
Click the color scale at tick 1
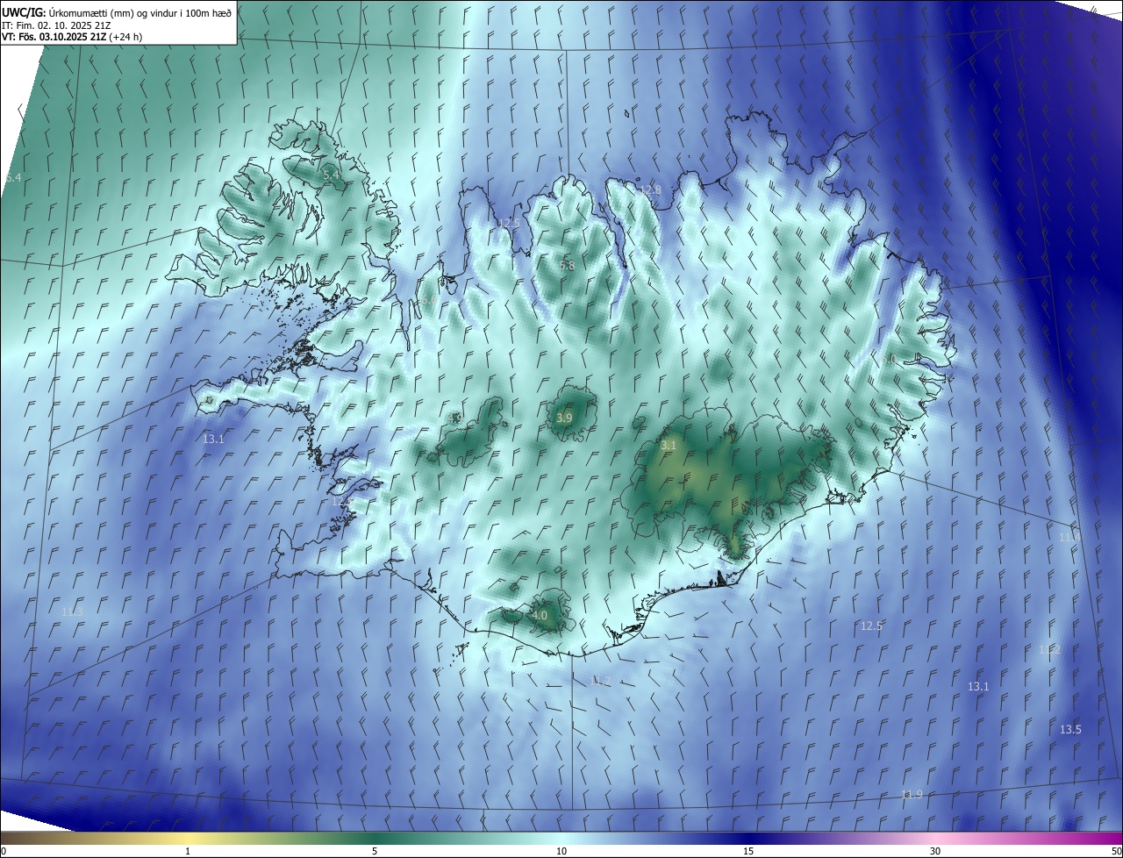click(x=188, y=851)
